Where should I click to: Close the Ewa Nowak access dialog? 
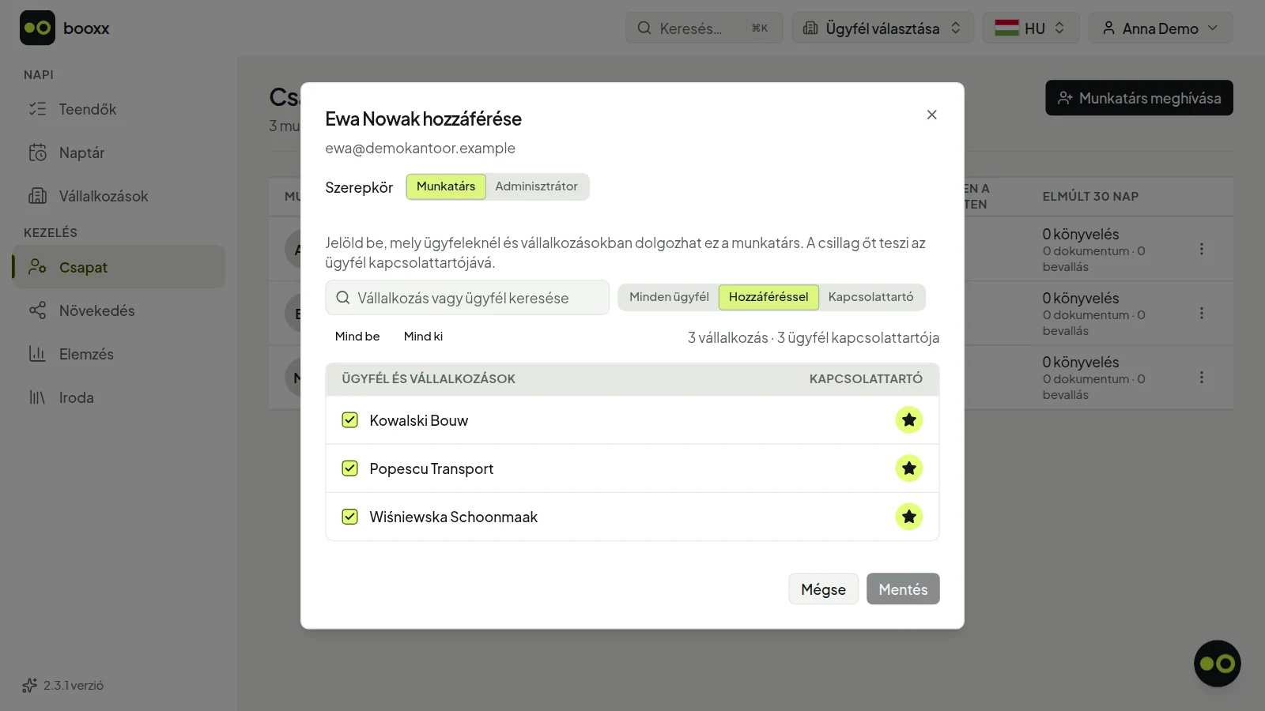point(932,115)
